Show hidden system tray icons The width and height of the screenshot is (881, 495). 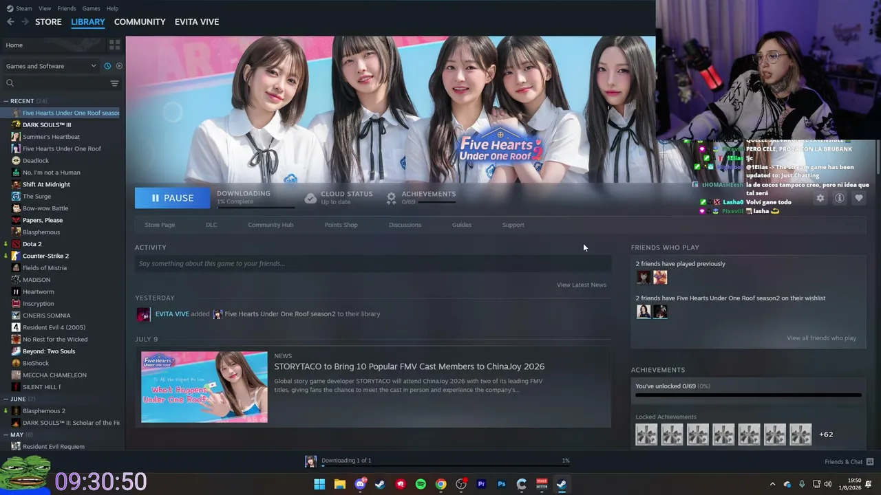772,484
